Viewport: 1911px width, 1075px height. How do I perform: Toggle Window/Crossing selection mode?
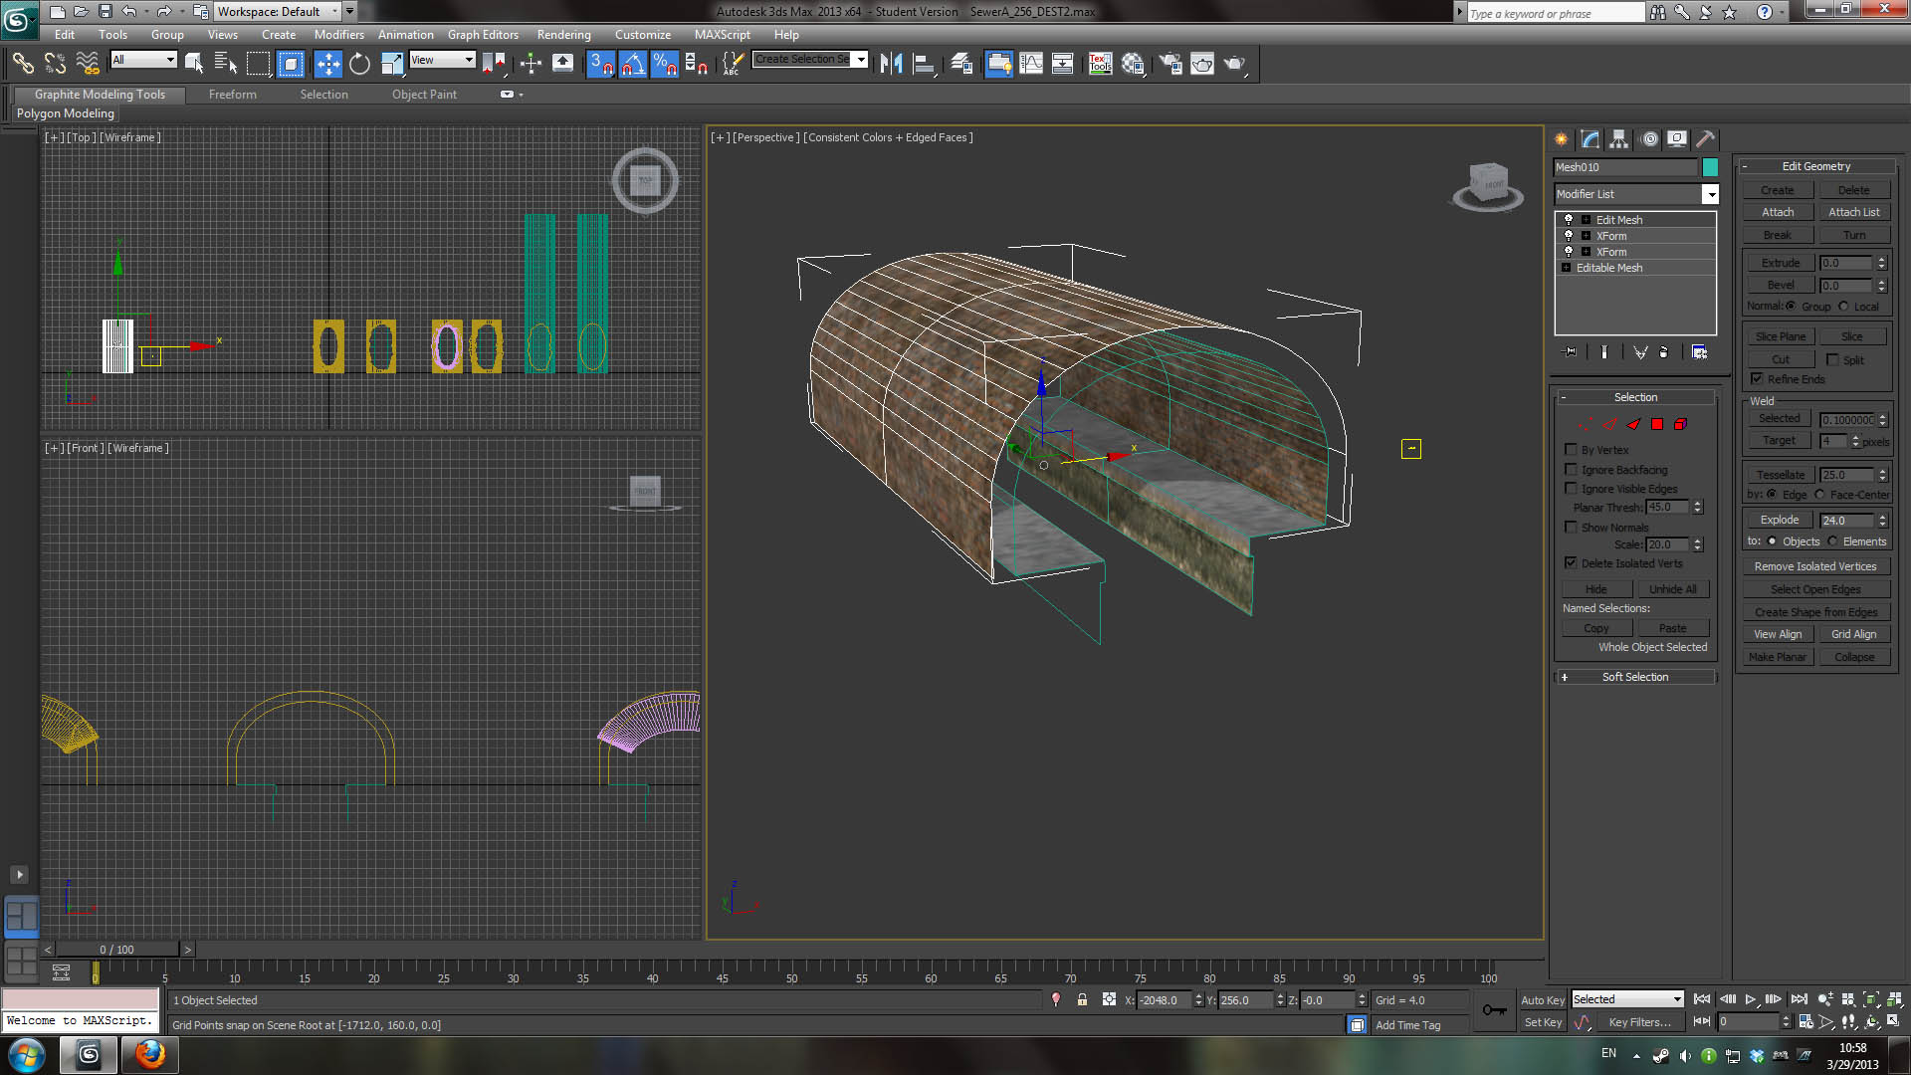point(291,64)
